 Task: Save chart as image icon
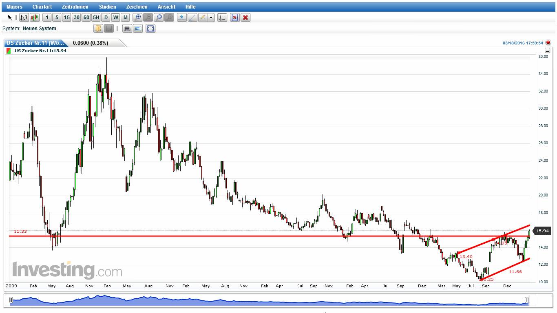[x=138, y=29]
